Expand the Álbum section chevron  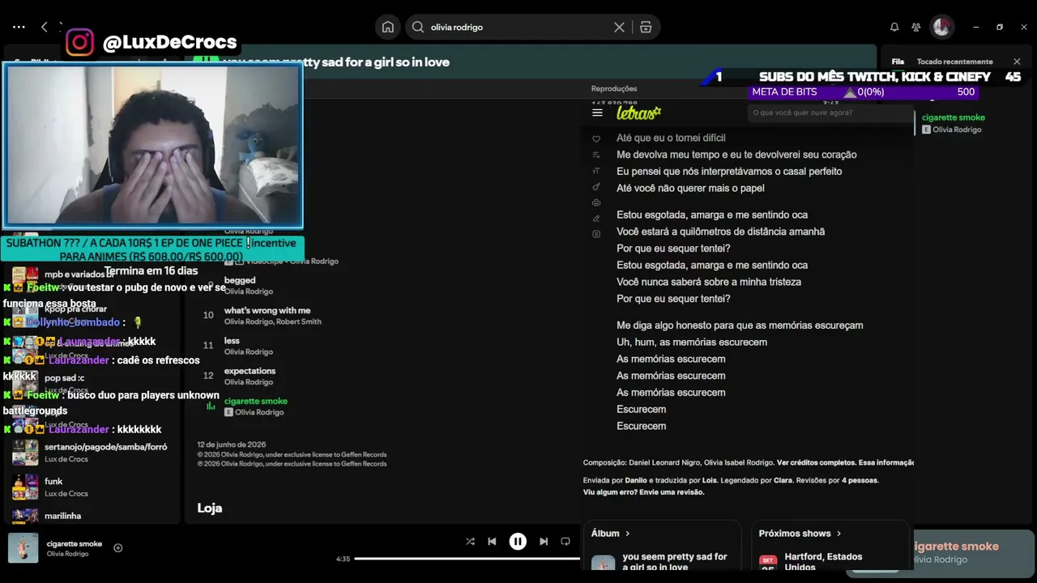pyautogui.click(x=627, y=534)
